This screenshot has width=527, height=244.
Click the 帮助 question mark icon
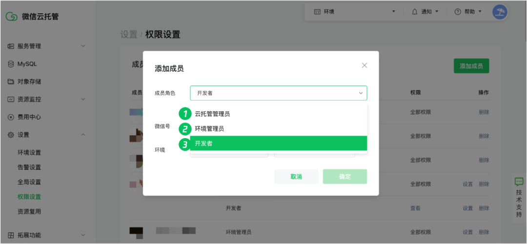pos(457,12)
